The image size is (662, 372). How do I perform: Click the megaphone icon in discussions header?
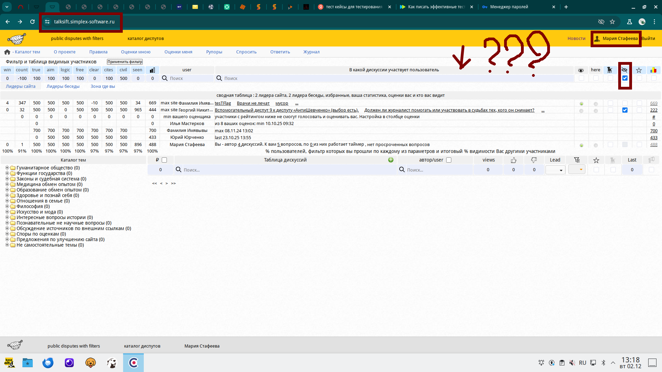[x=651, y=160]
